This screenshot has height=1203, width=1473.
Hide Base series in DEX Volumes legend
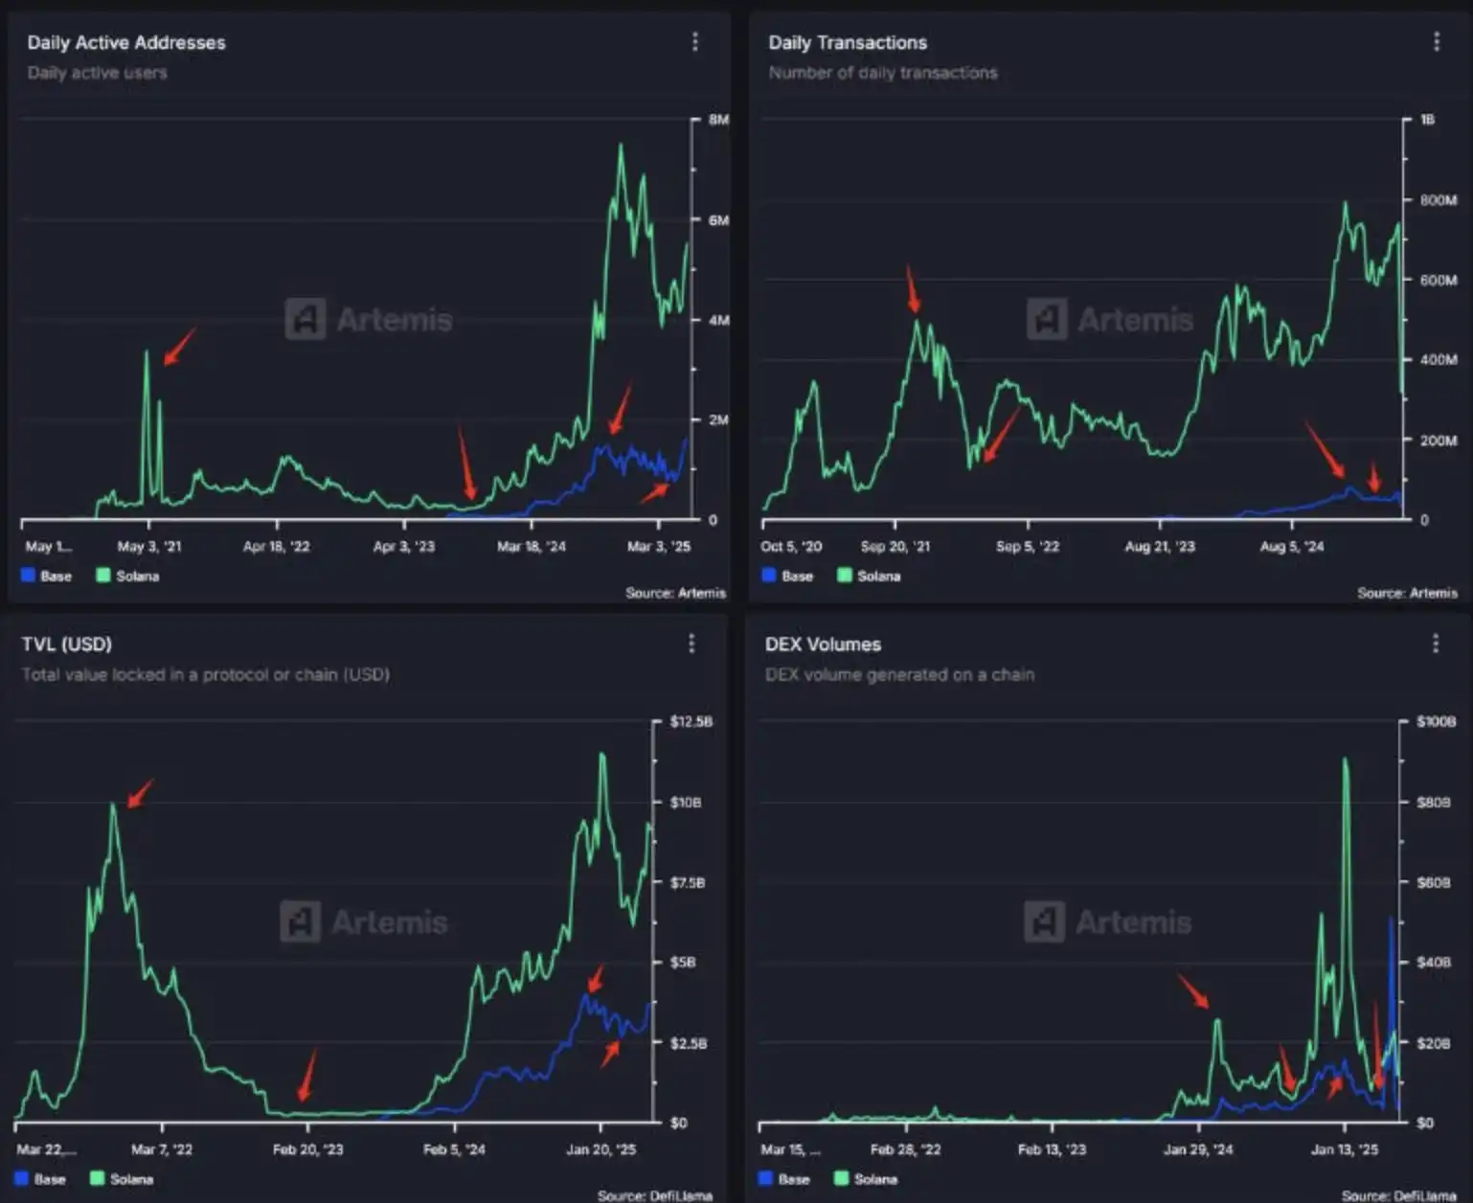tap(784, 1179)
